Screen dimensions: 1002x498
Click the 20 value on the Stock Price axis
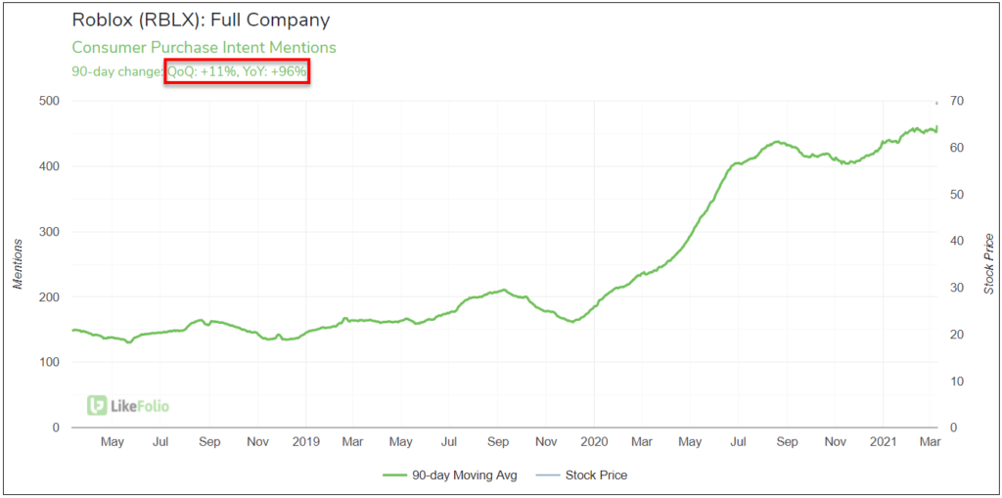tap(957, 335)
